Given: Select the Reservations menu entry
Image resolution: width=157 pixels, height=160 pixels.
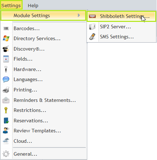Looking at the screenshot, I should [x=43, y=121].
